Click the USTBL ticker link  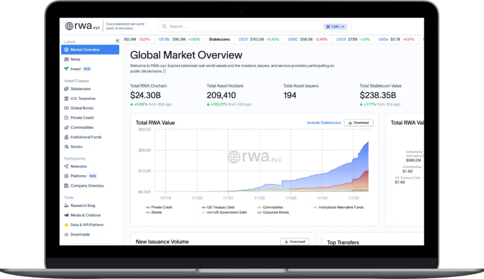pyautogui.click(x=164, y=39)
